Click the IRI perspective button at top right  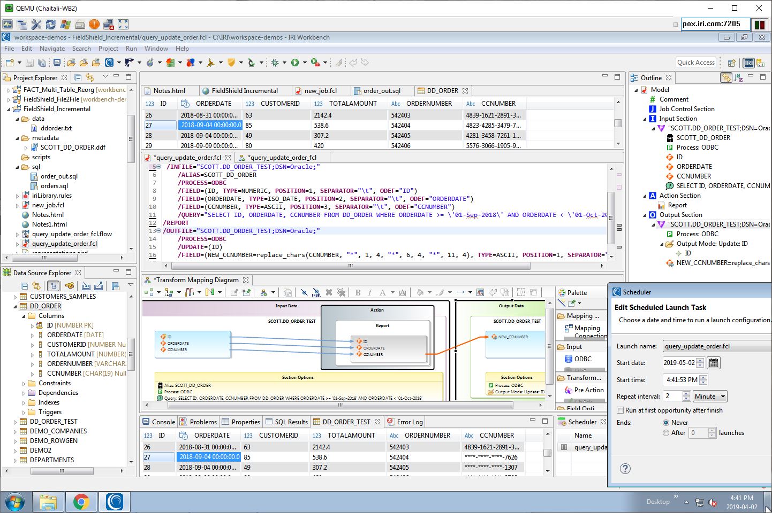point(748,63)
